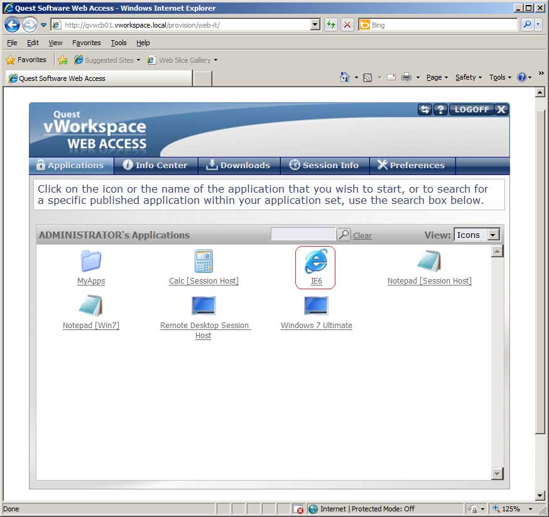The height and width of the screenshot is (517, 549).
Task: Click the Calc [Session Host] link text
Action: (x=204, y=281)
